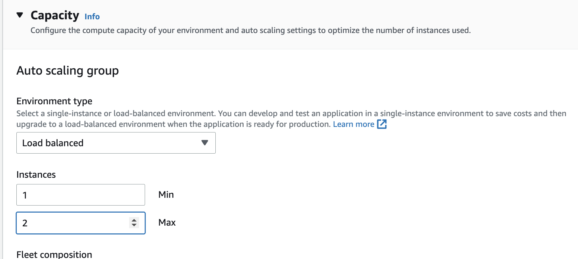Viewport: 578px width, 259px height.
Task: Click the Fleet composition label
Action: (54, 255)
